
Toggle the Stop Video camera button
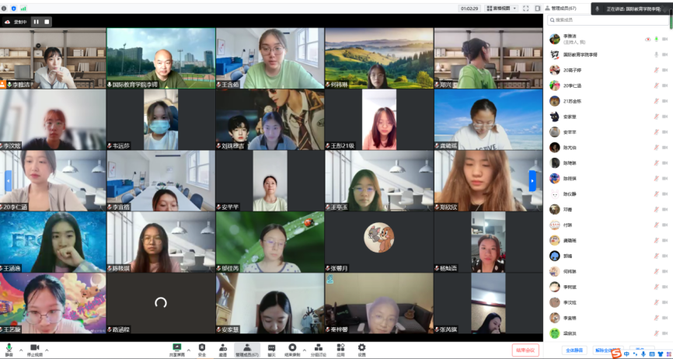34,347
